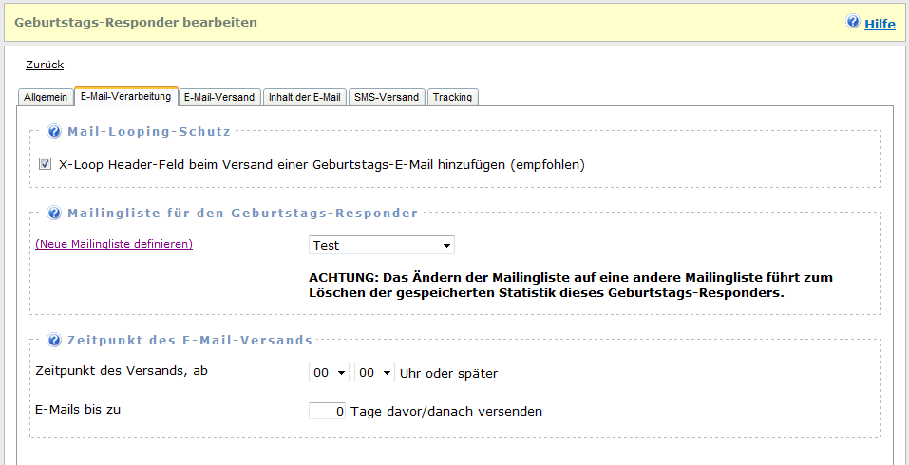The image size is (909, 465).
Task: Click the Mail-Looping-Schutz help icon
Action: coord(54,132)
